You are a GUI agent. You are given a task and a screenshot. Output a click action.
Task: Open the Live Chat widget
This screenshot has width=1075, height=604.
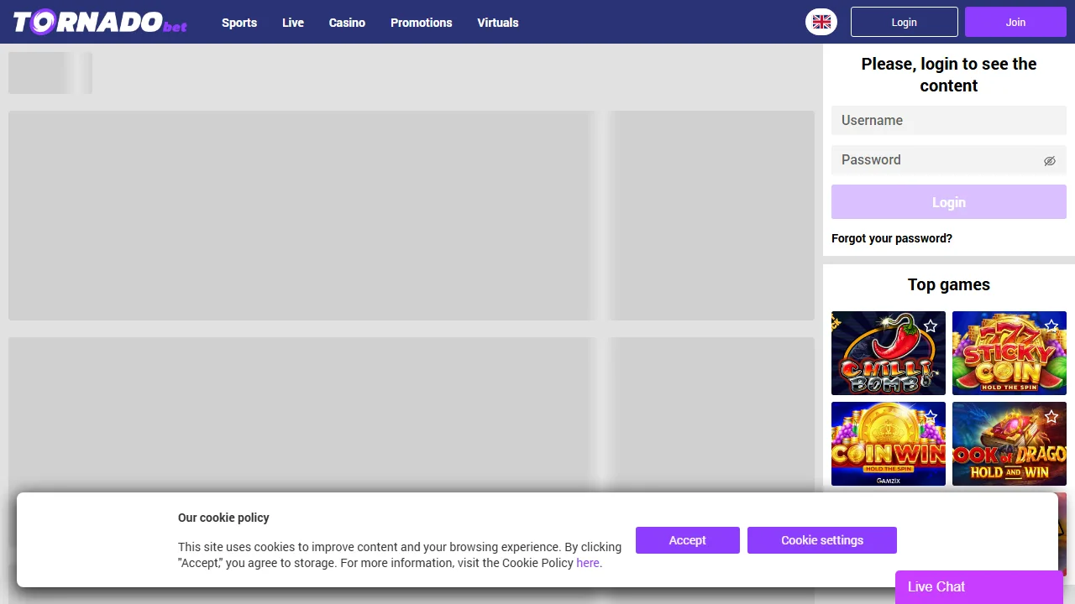(x=979, y=587)
